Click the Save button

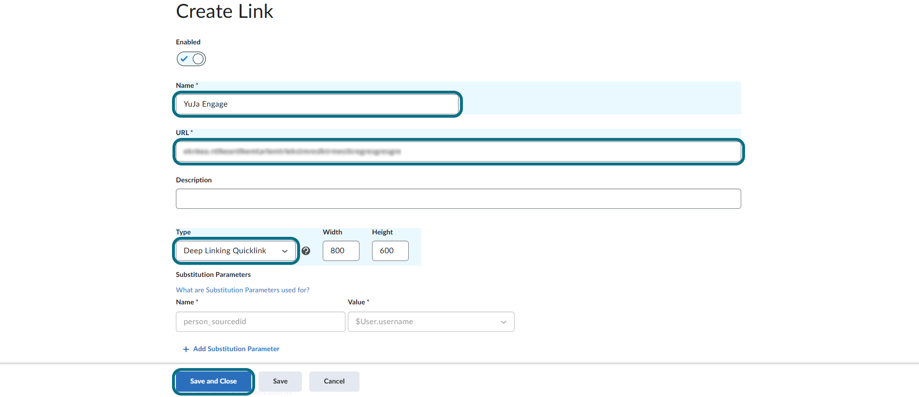(280, 382)
